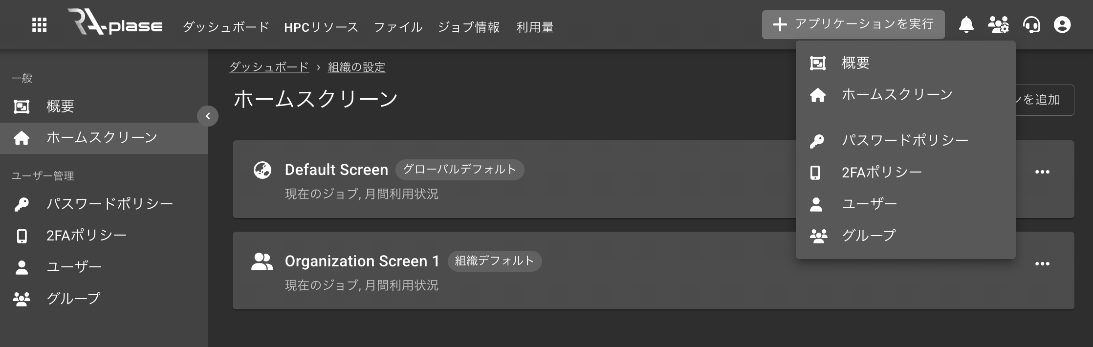
Task: Go to the HPCリソース tab
Action: [x=321, y=27]
